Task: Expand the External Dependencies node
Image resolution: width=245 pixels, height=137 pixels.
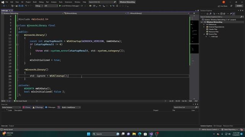Action: (x=204, y=27)
